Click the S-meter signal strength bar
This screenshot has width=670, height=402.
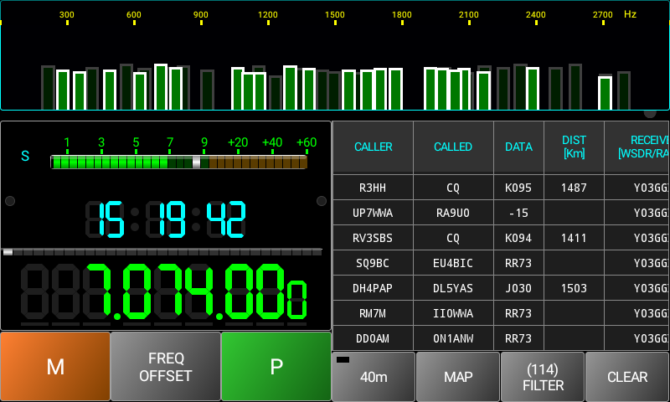(x=178, y=162)
